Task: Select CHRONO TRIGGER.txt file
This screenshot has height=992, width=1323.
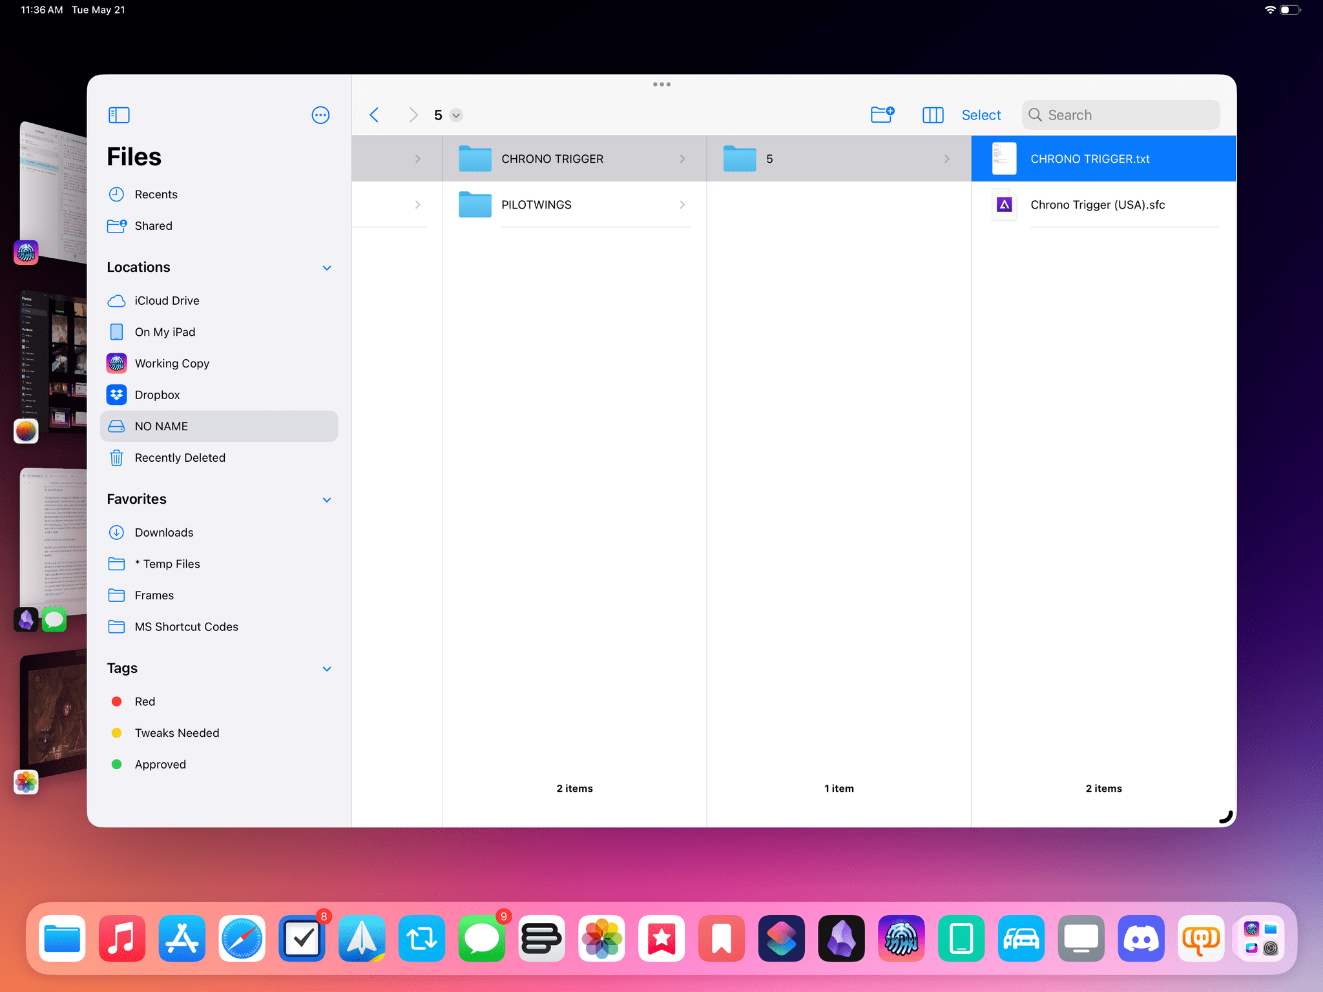Action: pyautogui.click(x=1103, y=159)
